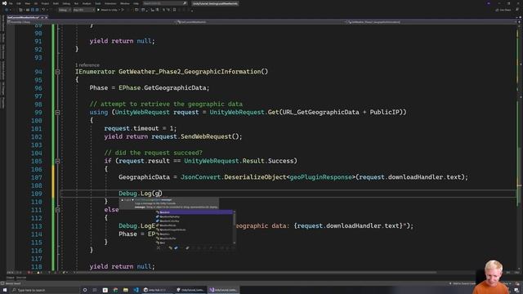
Task: Open the Extensions menu
Action: 110,3
